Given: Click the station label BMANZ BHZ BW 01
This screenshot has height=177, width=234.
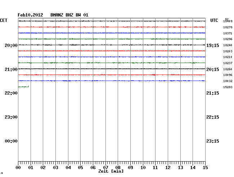Looking at the screenshot, I should [x=69, y=15].
